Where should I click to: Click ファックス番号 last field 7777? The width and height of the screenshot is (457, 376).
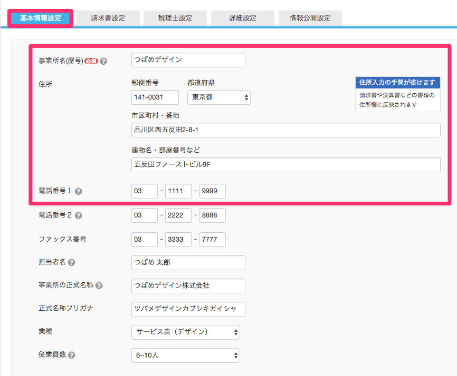point(213,239)
